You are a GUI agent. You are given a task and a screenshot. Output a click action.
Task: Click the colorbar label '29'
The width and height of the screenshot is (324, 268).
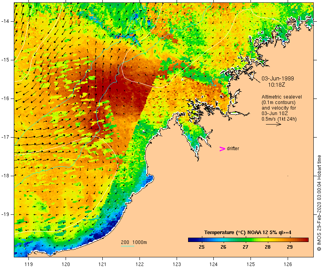click(x=290, y=247)
